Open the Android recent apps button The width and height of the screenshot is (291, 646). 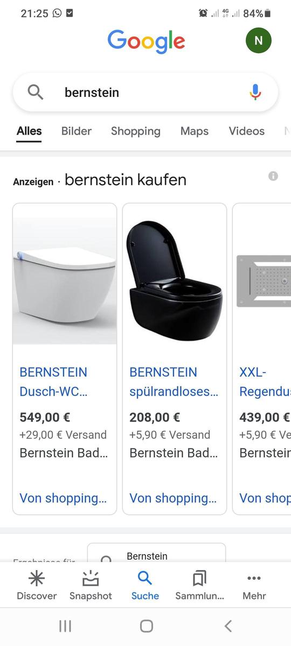point(65,626)
